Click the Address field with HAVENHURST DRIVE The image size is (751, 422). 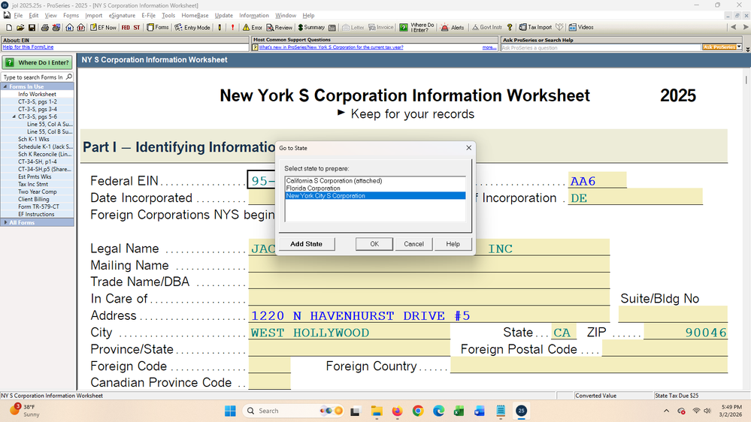(428, 315)
